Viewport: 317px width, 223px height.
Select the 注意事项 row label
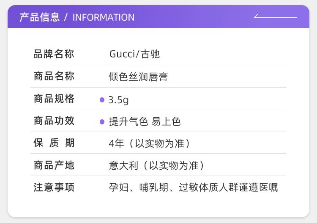[x=54, y=187]
